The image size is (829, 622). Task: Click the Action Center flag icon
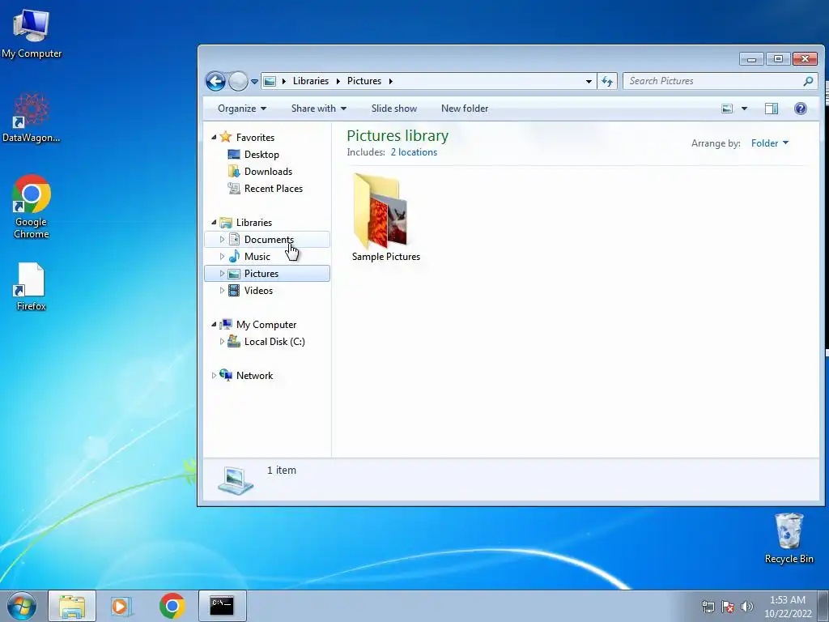[x=728, y=607]
